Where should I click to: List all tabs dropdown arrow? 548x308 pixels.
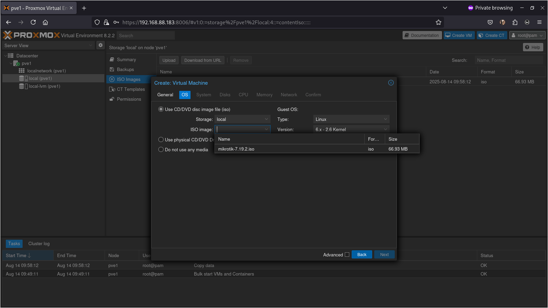[445, 8]
